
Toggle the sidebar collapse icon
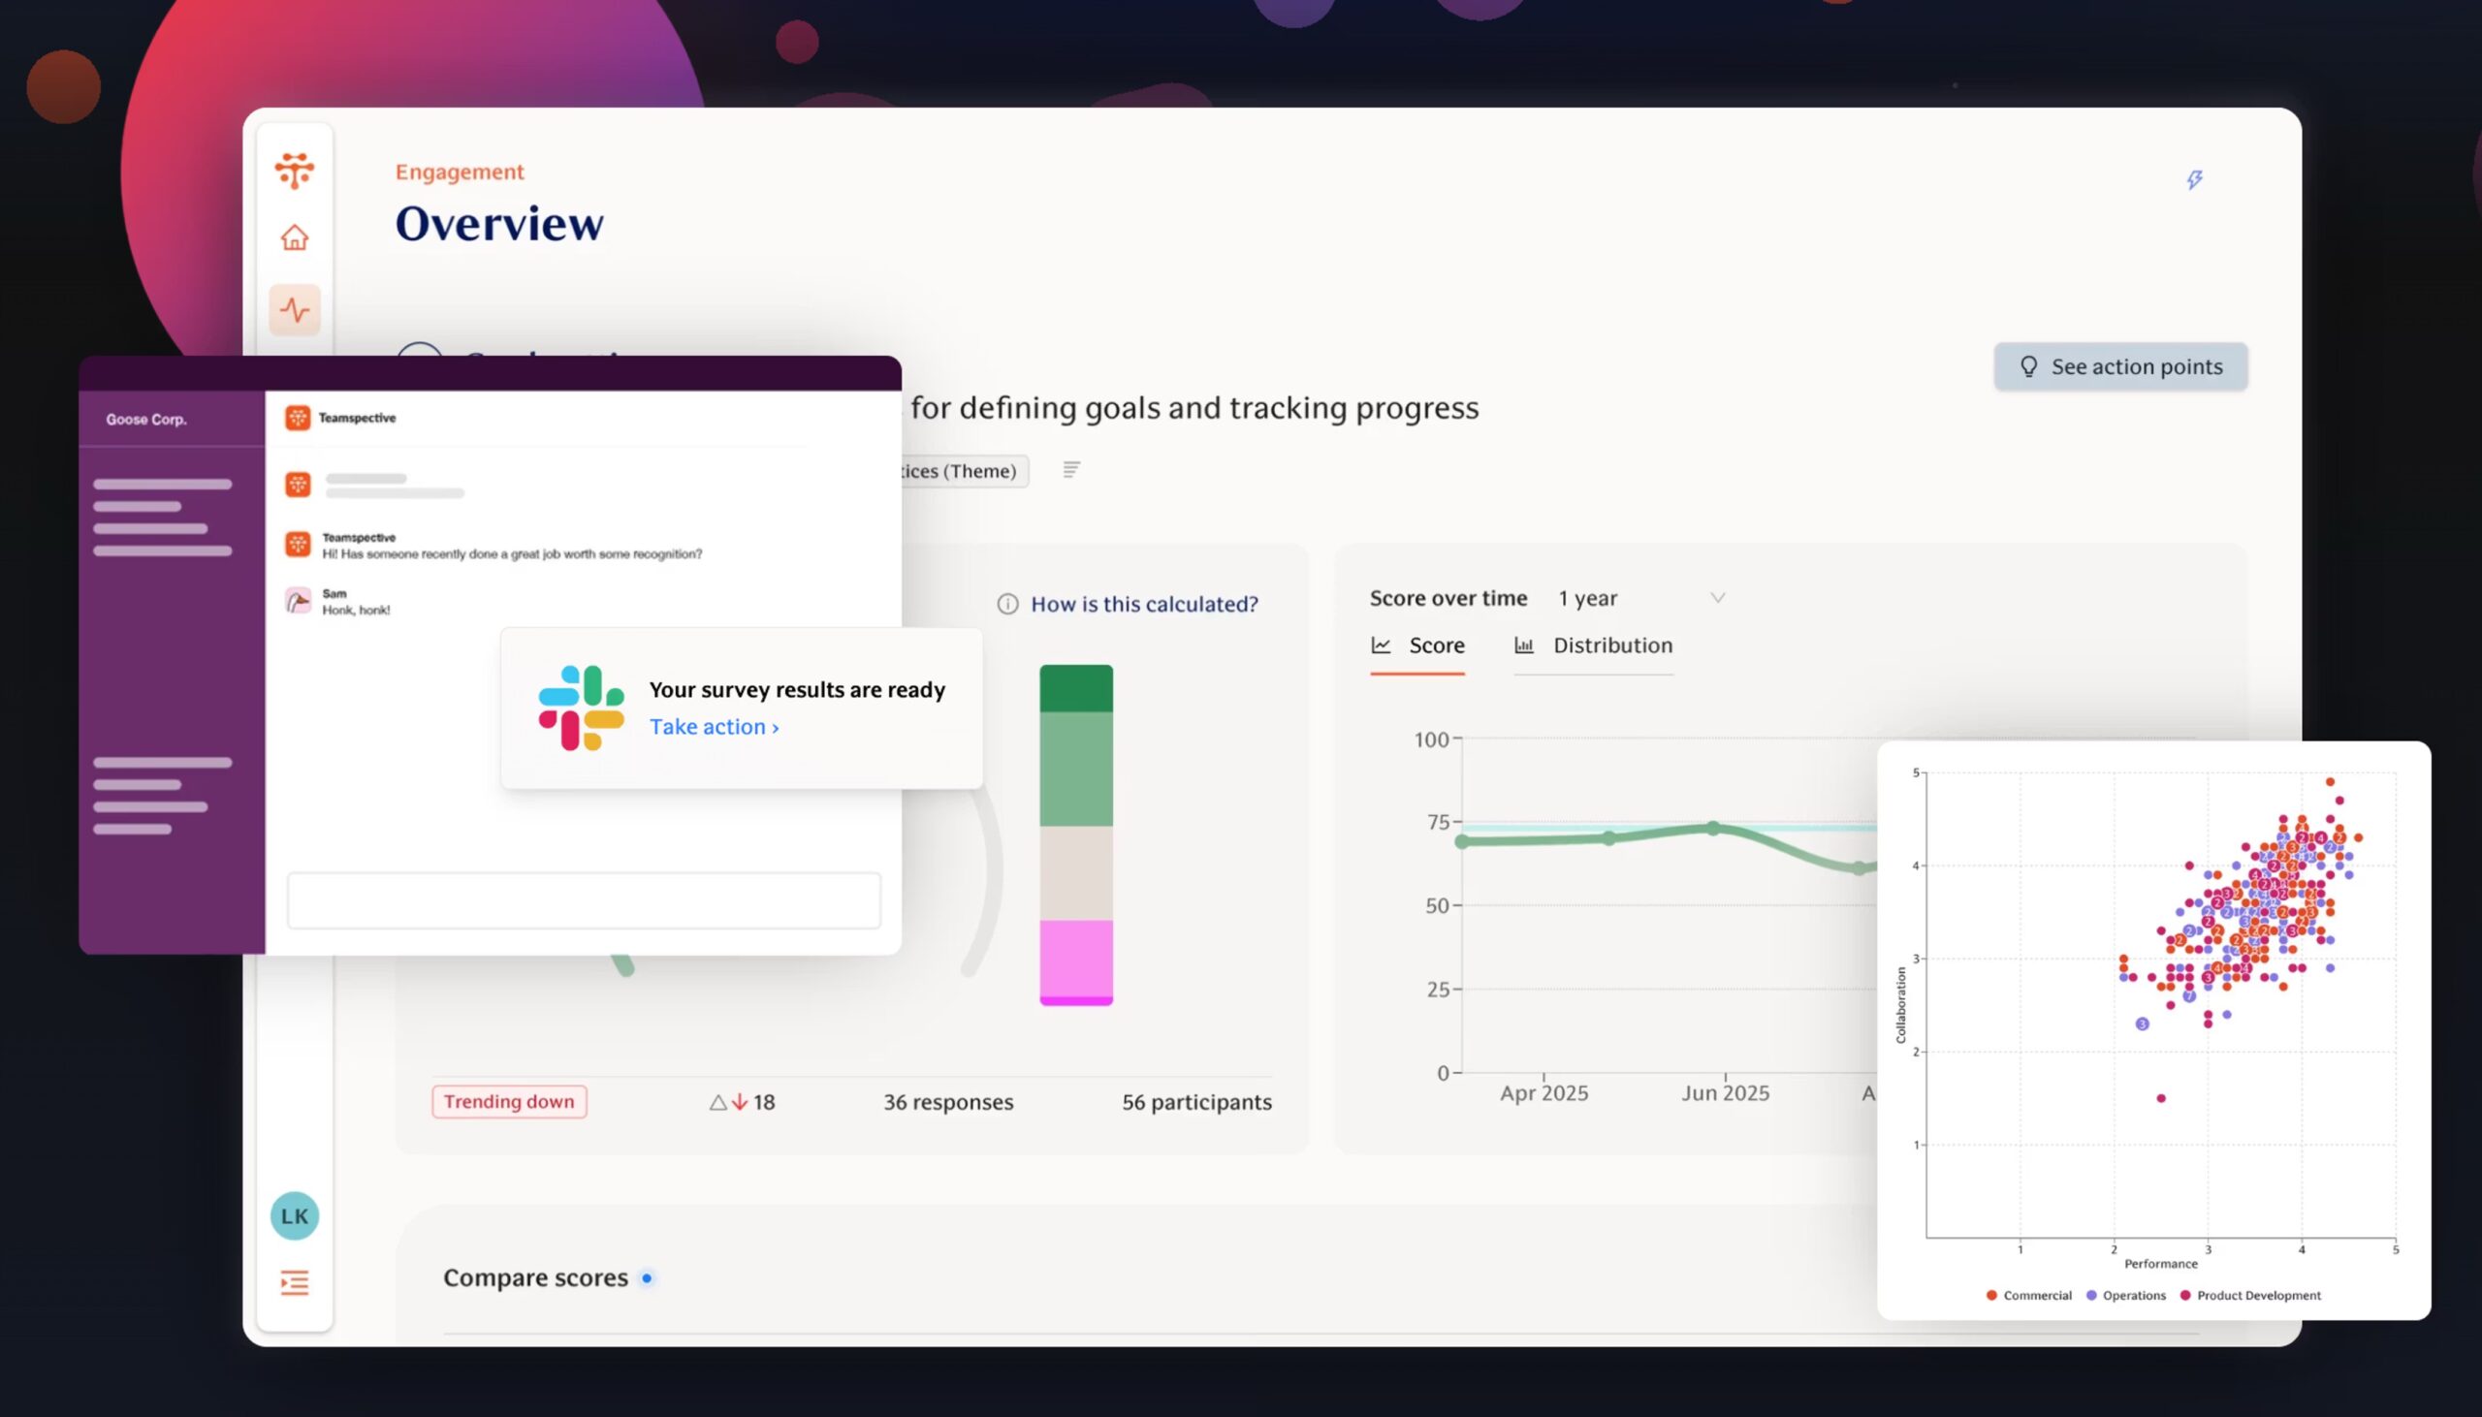[294, 1282]
